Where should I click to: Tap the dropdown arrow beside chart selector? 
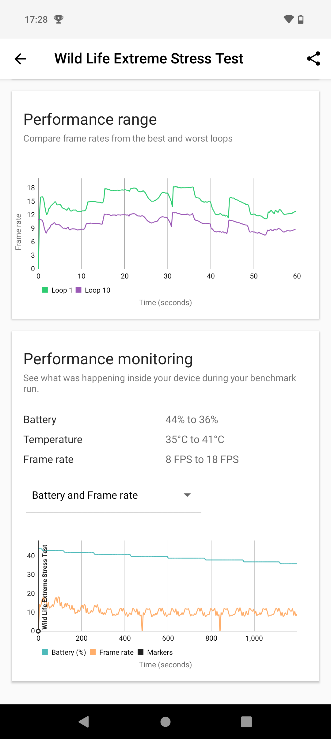pos(187,495)
